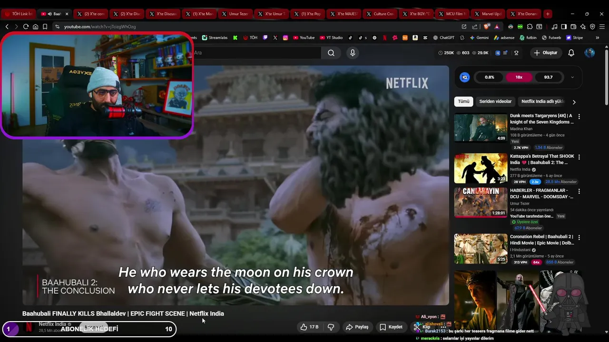609x342 pixels.
Task: Click into the YouTube Ara search field
Action: pos(257,53)
